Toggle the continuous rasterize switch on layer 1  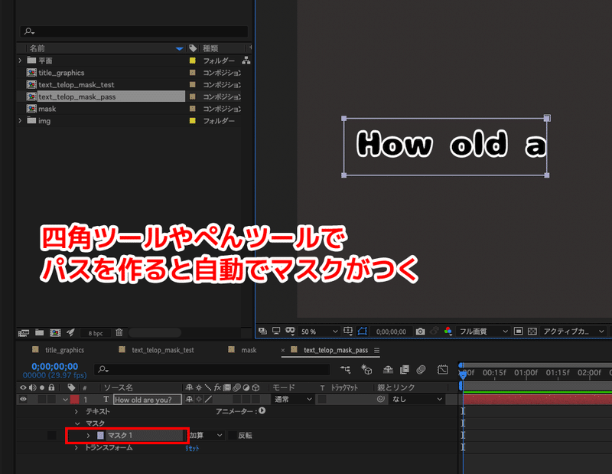[199, 400]
